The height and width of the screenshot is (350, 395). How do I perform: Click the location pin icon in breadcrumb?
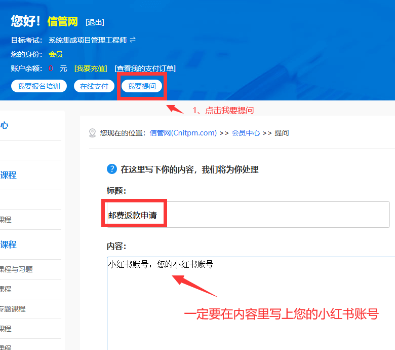point(92,133)
